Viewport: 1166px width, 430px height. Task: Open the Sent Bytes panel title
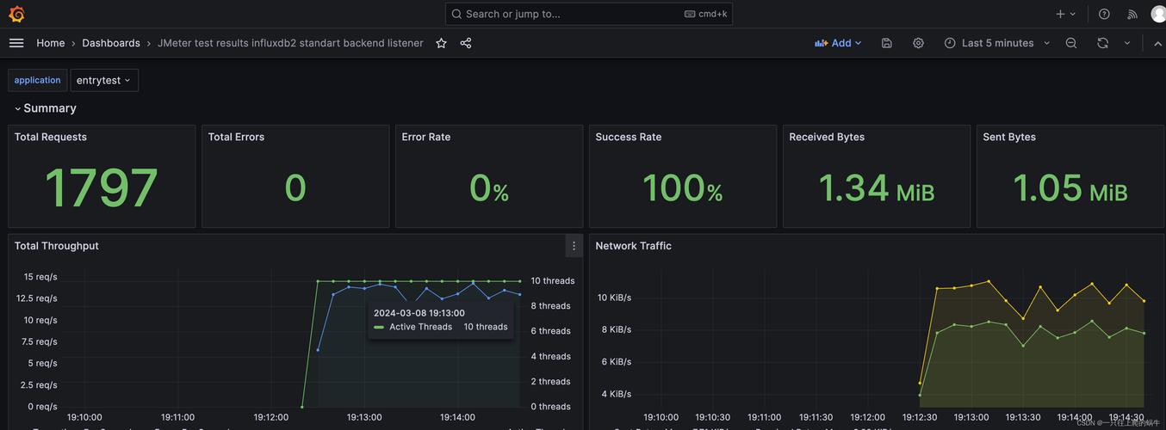point(1009,137)
